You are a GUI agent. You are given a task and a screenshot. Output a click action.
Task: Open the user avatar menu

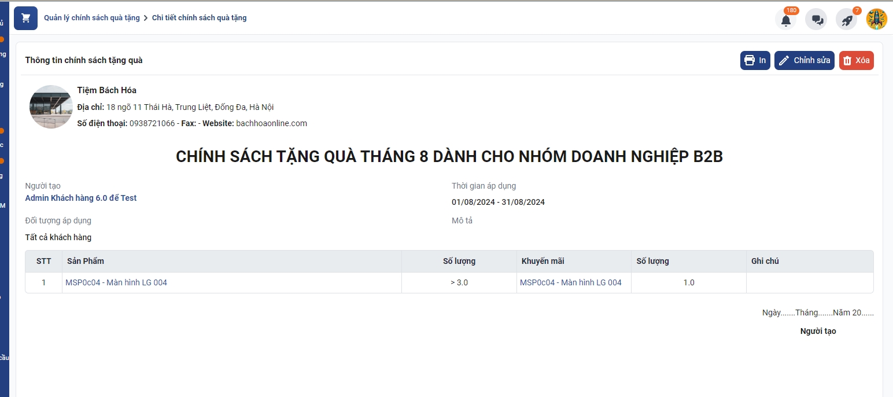876,19
